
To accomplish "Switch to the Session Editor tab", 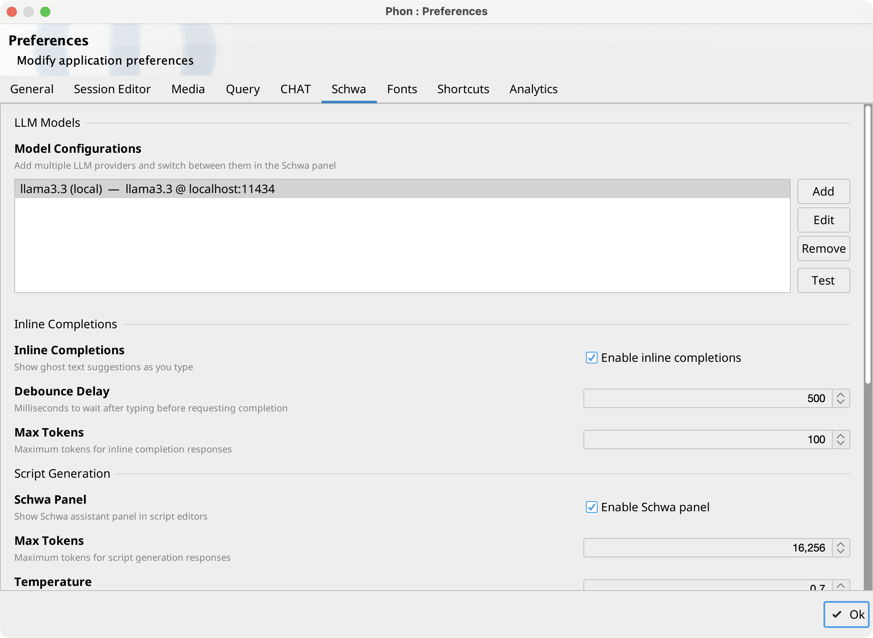I will click(112, 89).
